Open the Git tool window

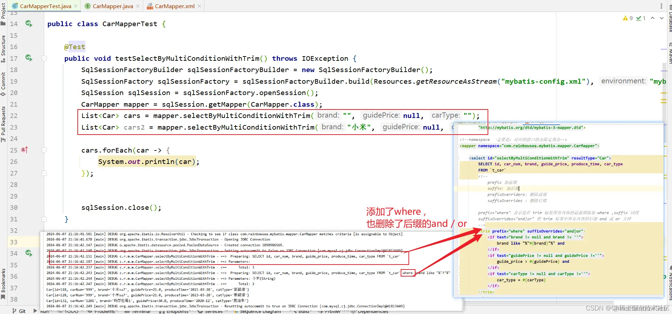click(19, 311)
